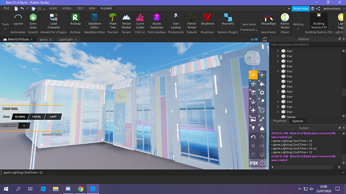Screen dimensions: 346x194
Task: Open the Tools dropdown in ribbon
Action: [x=6, y=26]
